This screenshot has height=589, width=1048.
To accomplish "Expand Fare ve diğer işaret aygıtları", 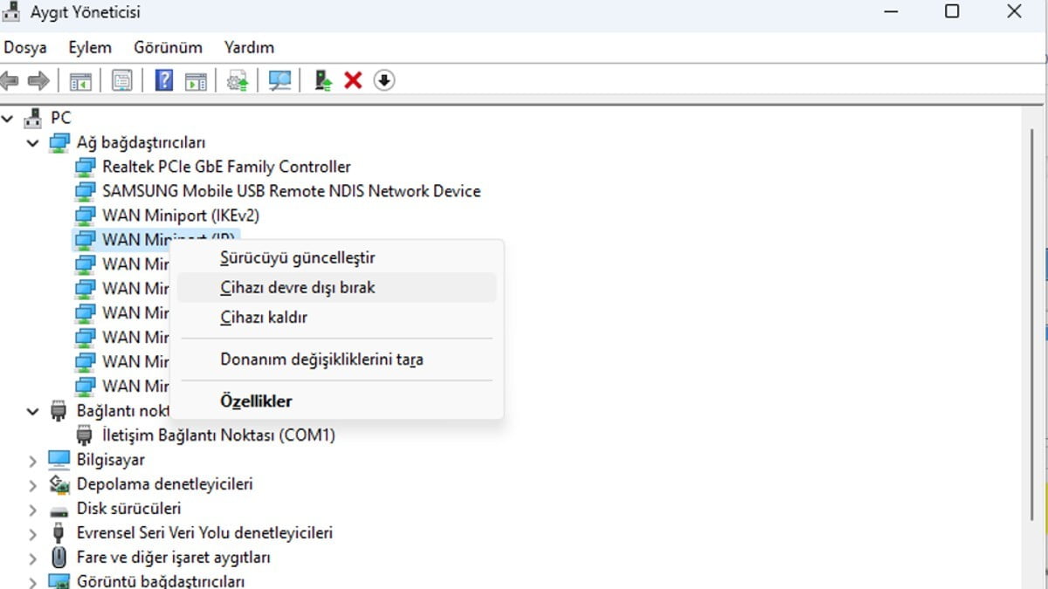I will click(x=33, y=558).
